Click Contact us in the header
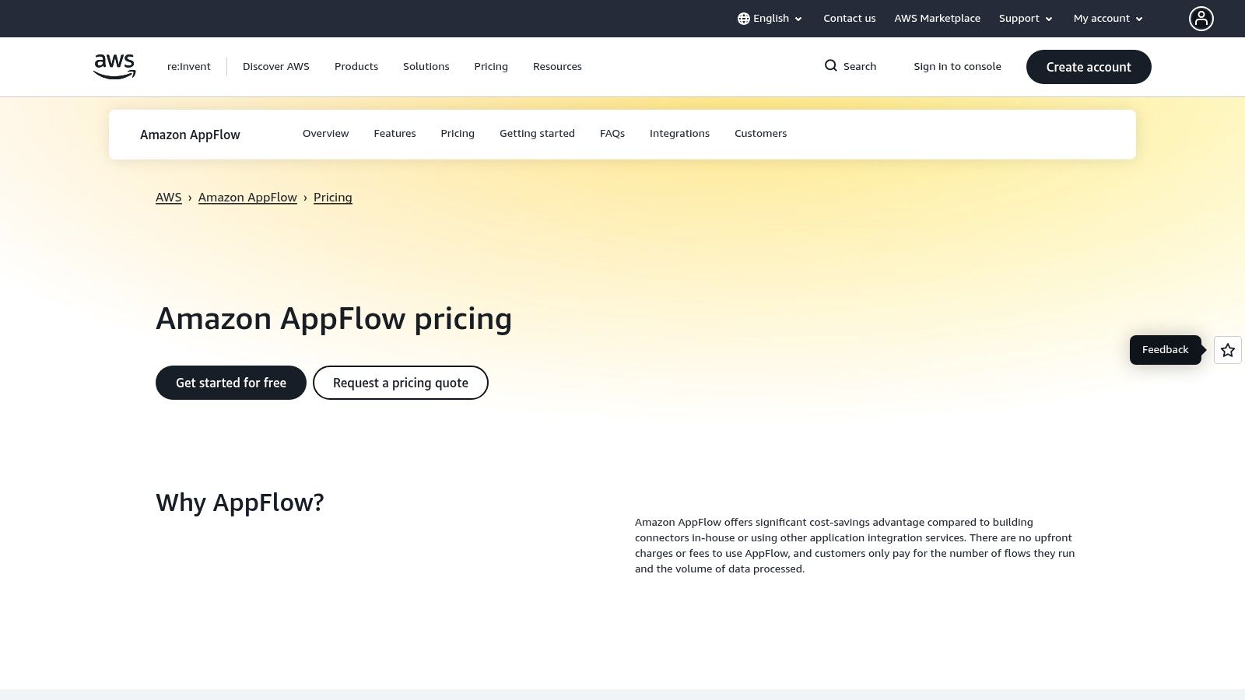The image size is (1245, 700). 849,18
